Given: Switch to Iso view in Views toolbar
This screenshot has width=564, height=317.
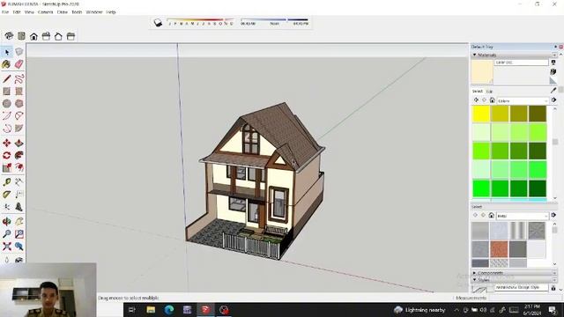Looking at the screenshot, I should tap(9, 36).
